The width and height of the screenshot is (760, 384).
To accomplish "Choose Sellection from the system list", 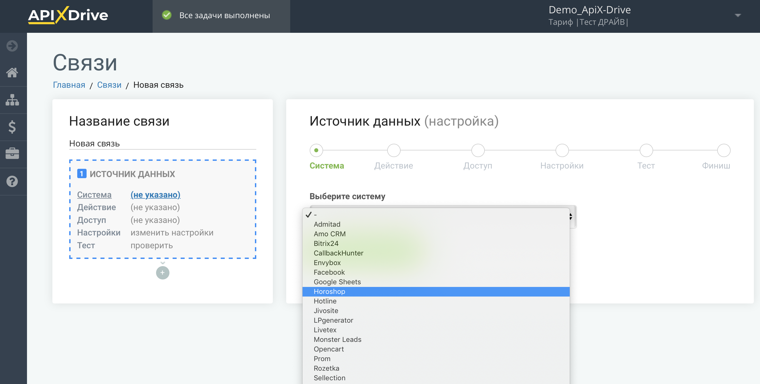I will click(x=436, y=378).
